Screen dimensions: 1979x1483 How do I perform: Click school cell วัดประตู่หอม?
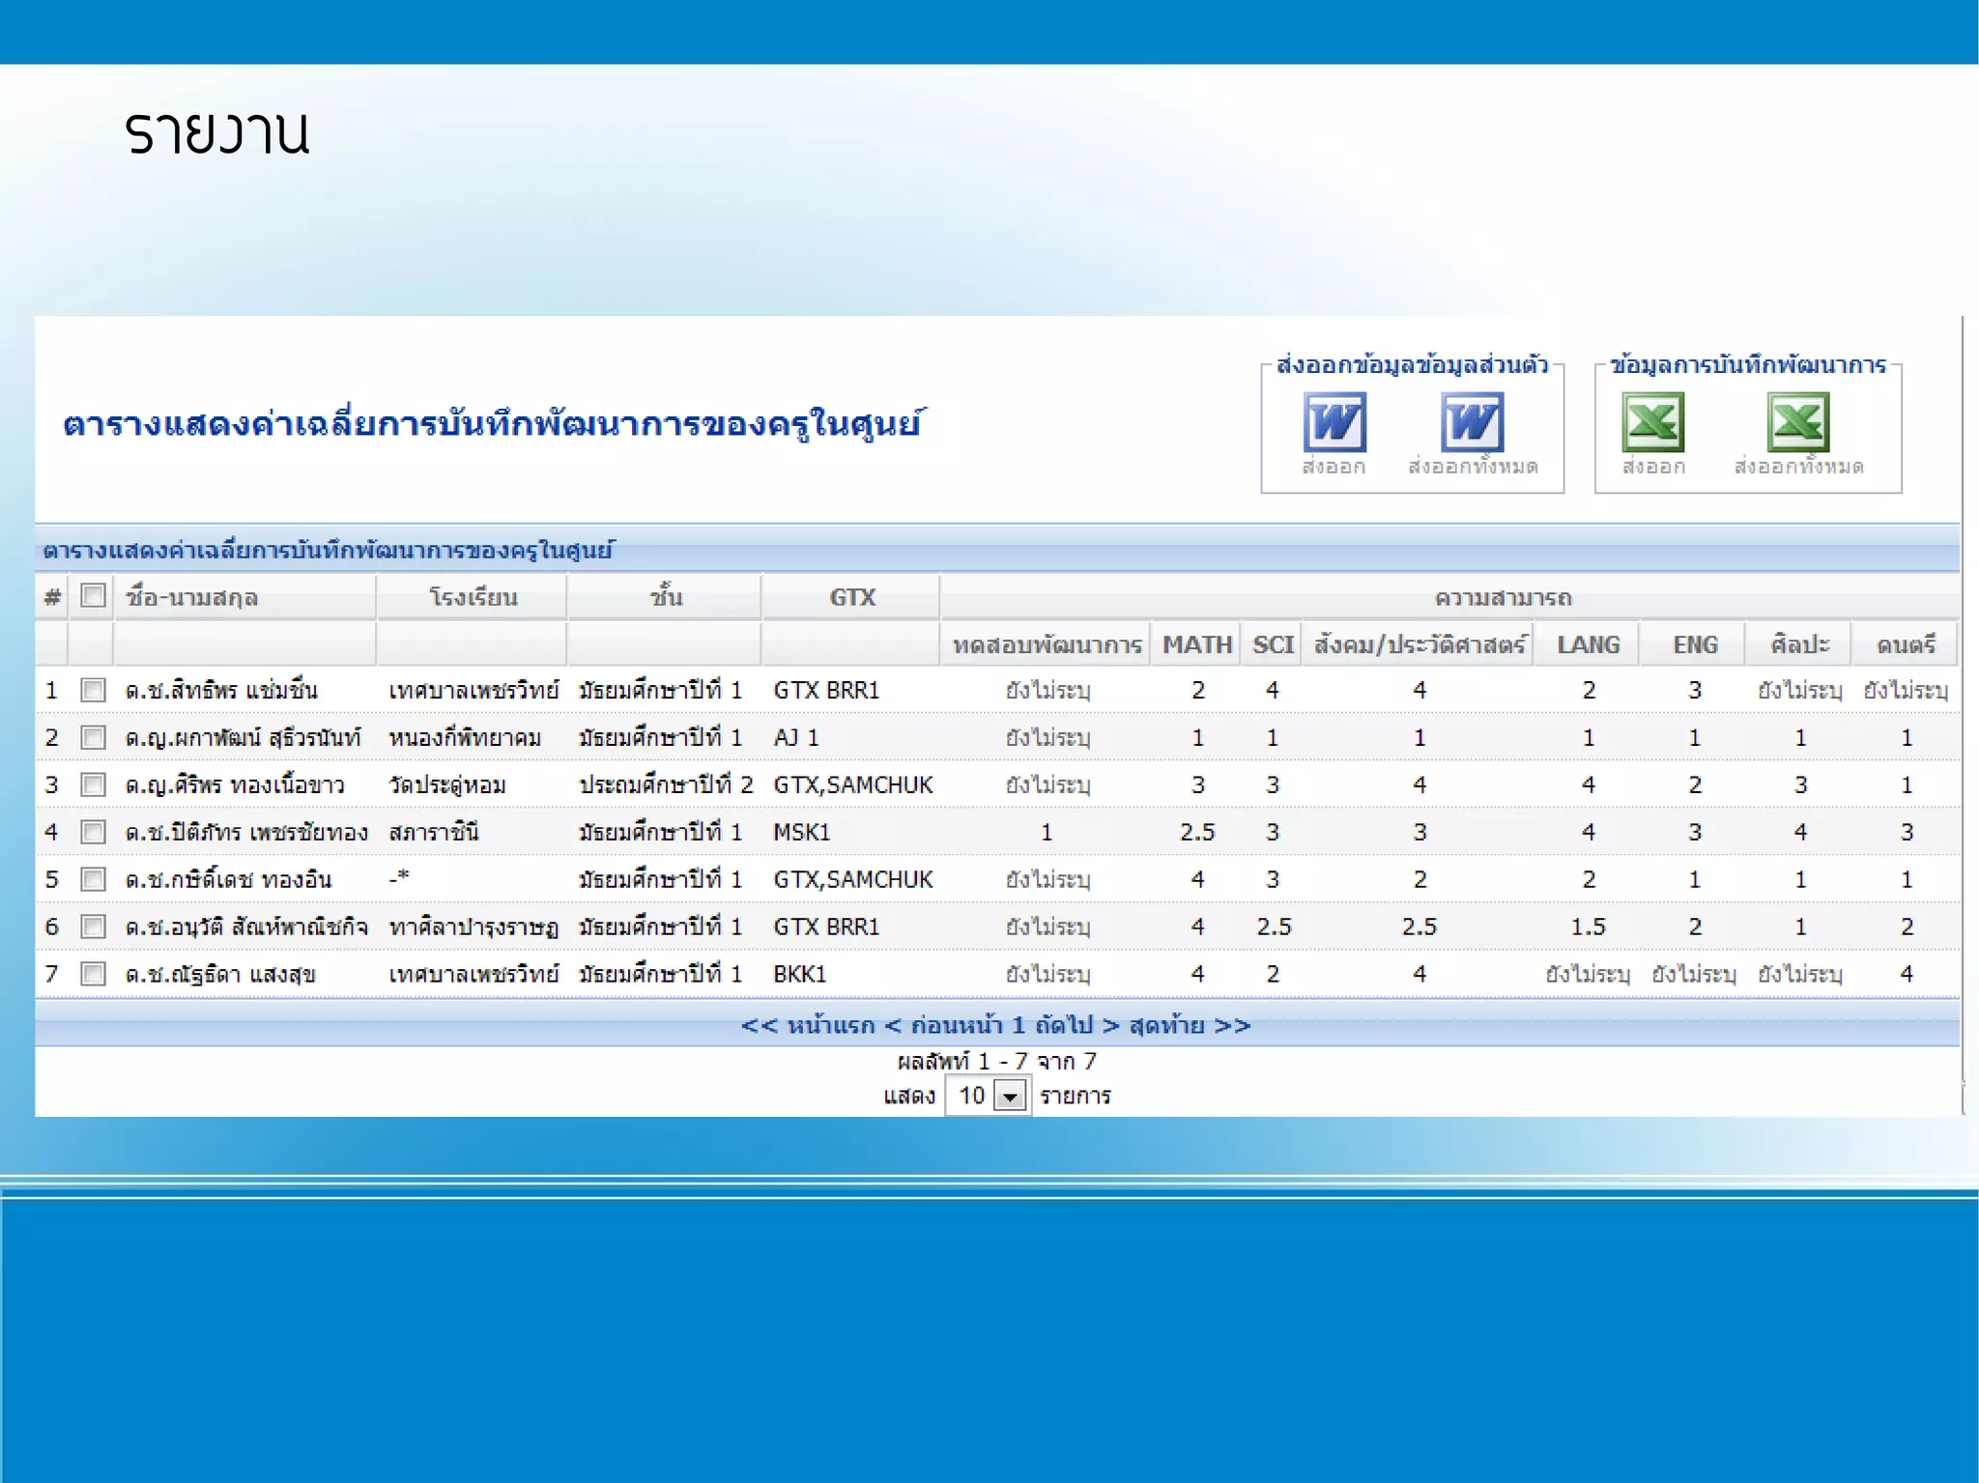447,784
